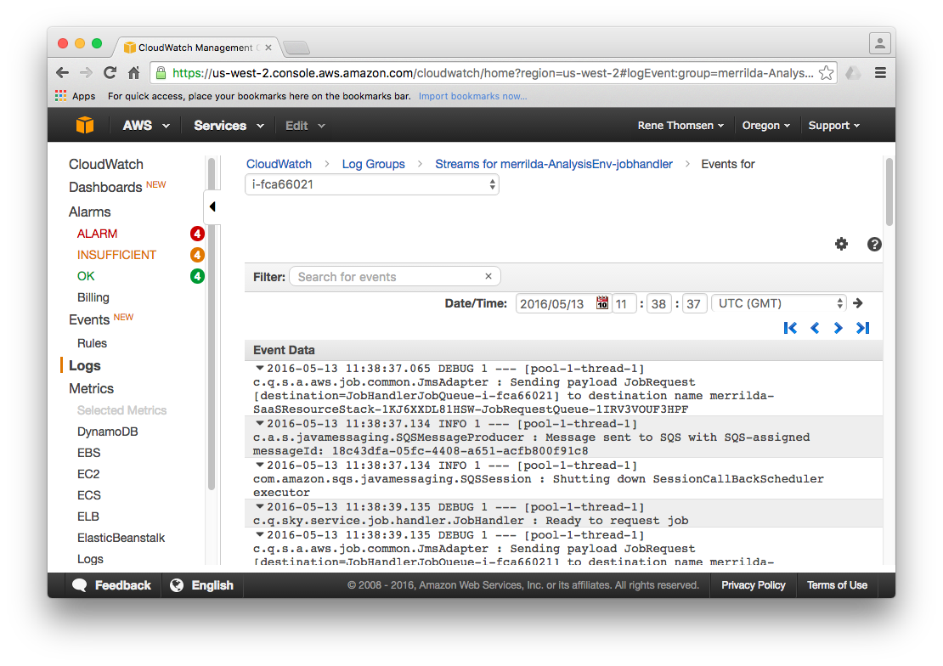Open the Chrome profile user icon
Image resolution: width=943 pixels, height=666 pixels.
(x=879, y=43)
